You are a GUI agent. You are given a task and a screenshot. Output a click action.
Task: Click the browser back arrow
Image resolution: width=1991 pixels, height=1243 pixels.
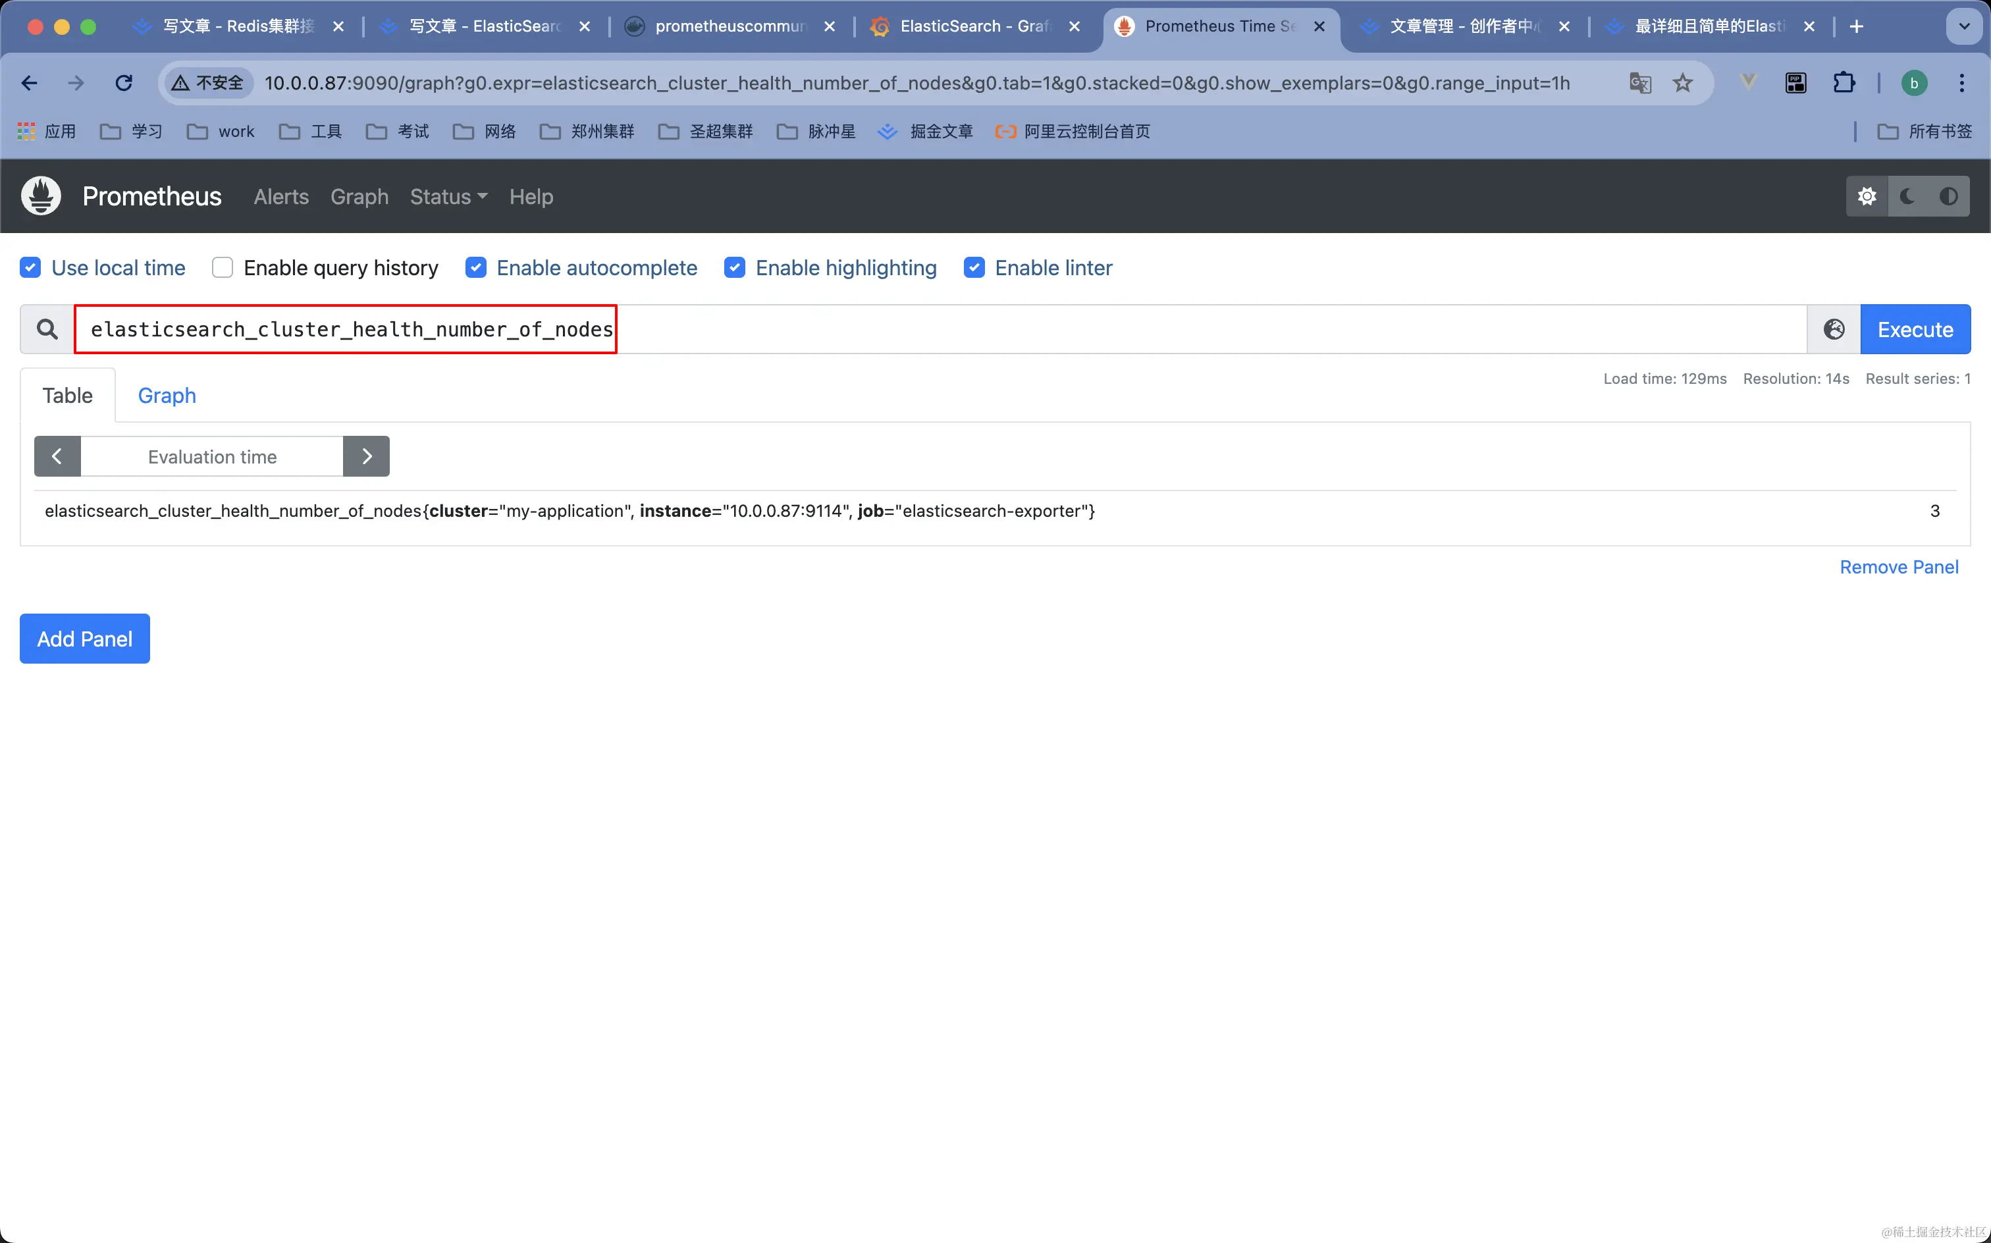click(x=30, y=83)
